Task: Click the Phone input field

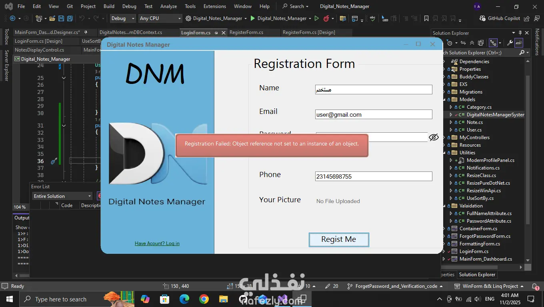Action: 374,176
